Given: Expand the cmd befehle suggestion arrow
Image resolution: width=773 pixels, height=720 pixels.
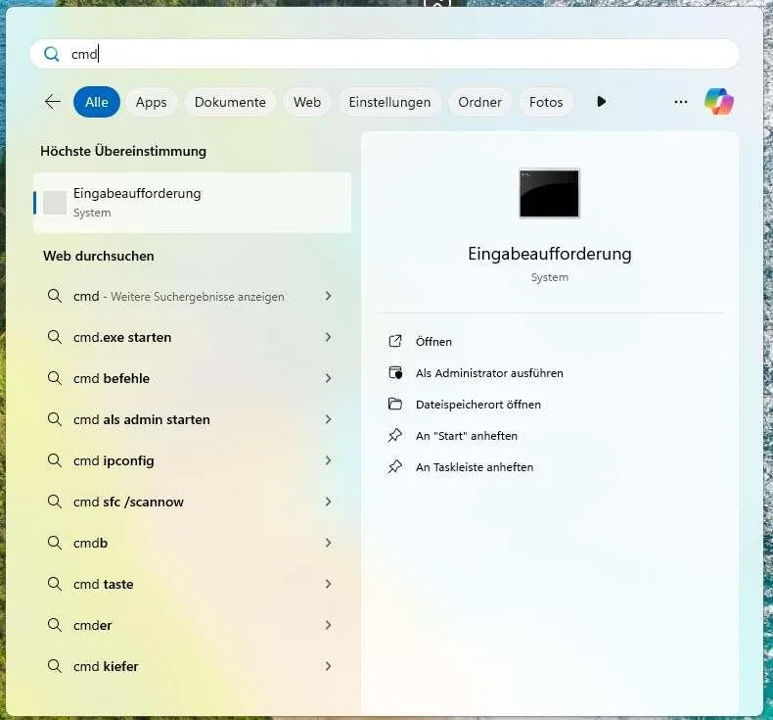Looking at the screenshot, I should pos(328,378).
